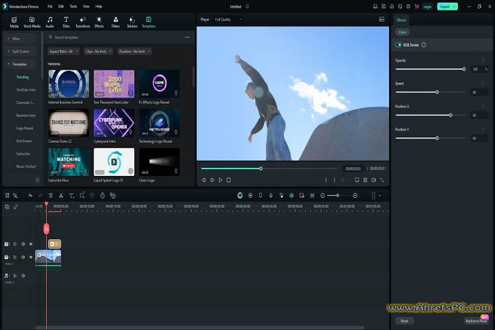
Task: Select the Video pill in Effects panel
Action: 402,32
